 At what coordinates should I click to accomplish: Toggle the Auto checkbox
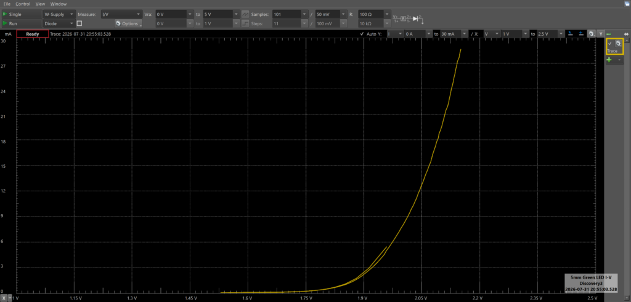point(362,34)
